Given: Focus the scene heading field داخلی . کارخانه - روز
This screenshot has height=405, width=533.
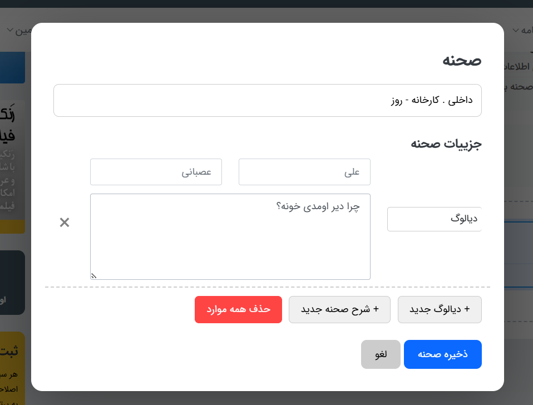Looking at the screenshot, I should coord(267,100).
